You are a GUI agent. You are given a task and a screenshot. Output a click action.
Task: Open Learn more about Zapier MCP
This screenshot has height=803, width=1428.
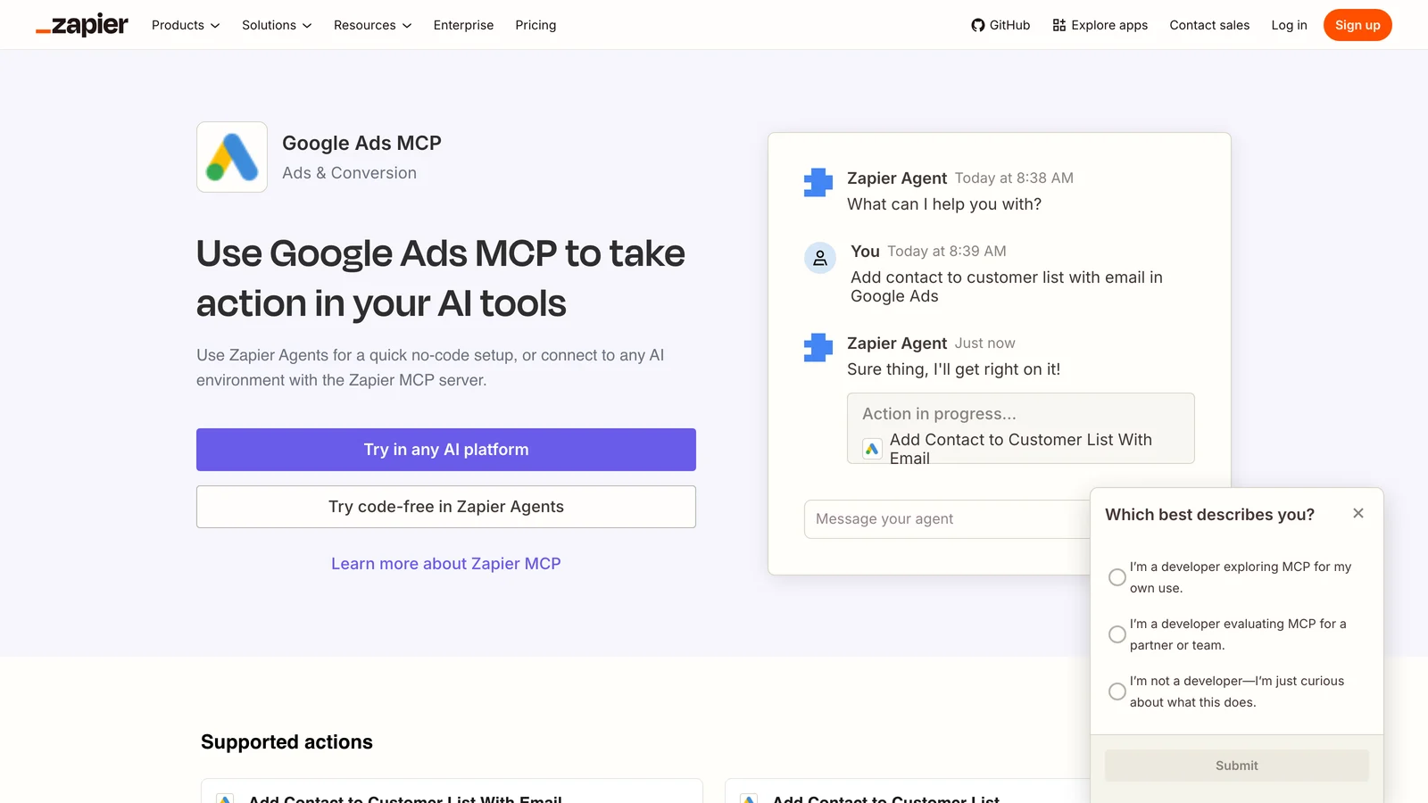coord(446,564)
